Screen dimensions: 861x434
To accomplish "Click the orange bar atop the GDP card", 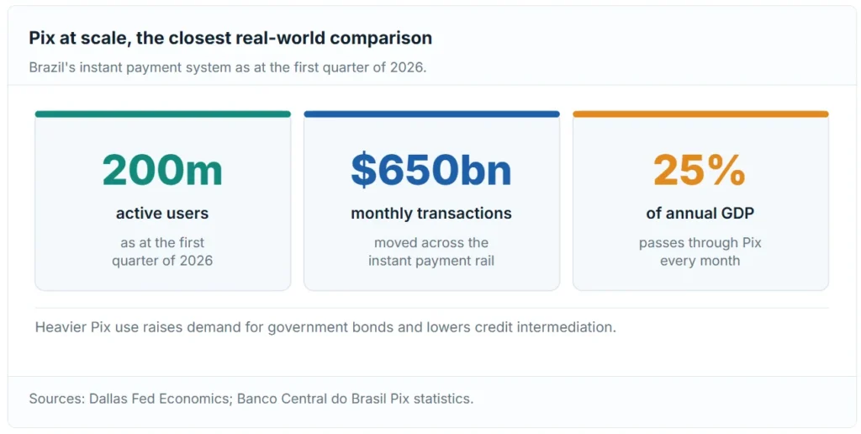I will (700, 114).
